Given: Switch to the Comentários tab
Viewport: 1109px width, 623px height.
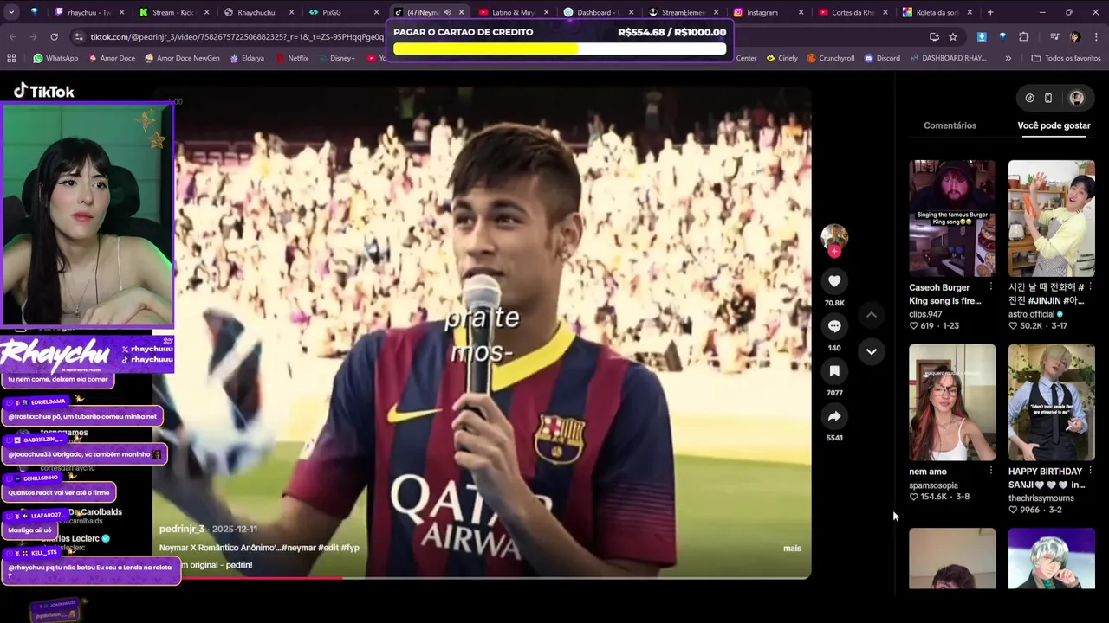Looking at the screenshot, I should (x=950, y=125).
